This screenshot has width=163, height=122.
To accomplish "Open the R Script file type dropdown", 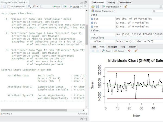I will click(82, 114).
